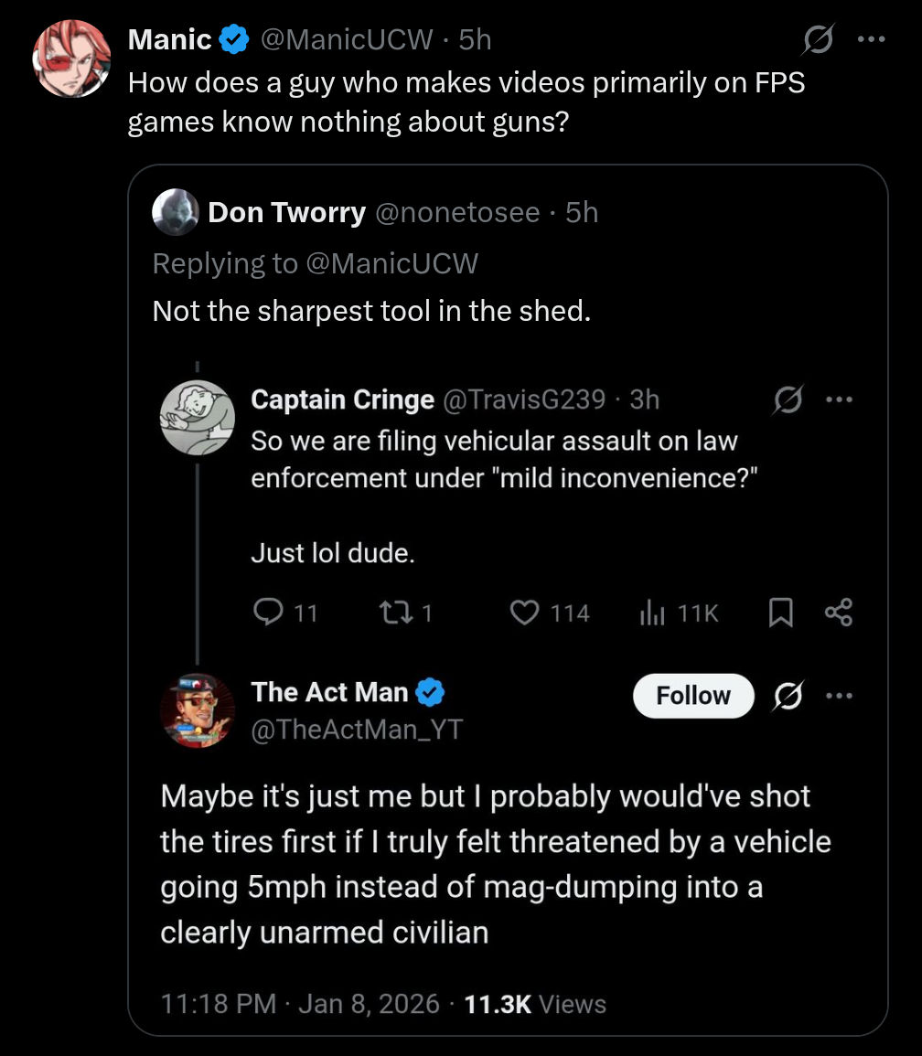Share Captain Cringe's tweet

click(x=838, y=613)
